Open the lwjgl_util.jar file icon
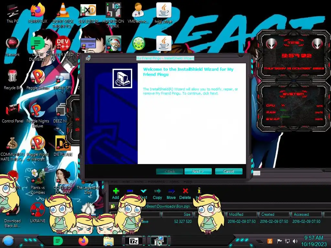 click(x=164, y=13)
